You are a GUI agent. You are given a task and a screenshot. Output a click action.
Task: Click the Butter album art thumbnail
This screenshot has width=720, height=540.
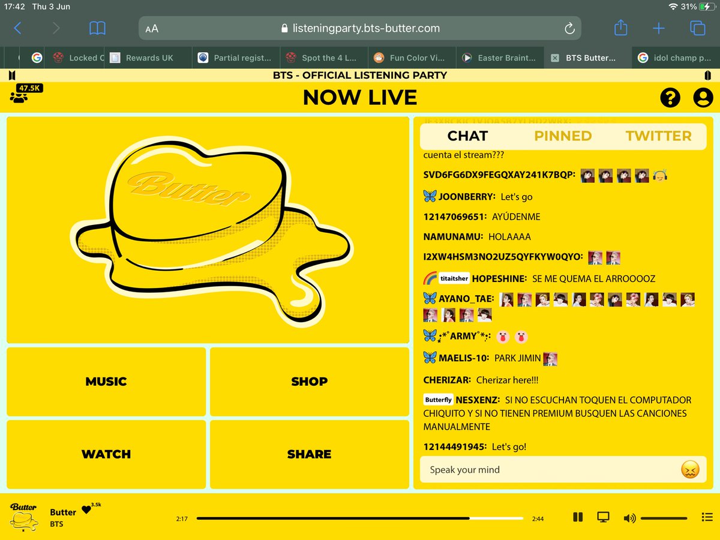click(x=24, y=517)
